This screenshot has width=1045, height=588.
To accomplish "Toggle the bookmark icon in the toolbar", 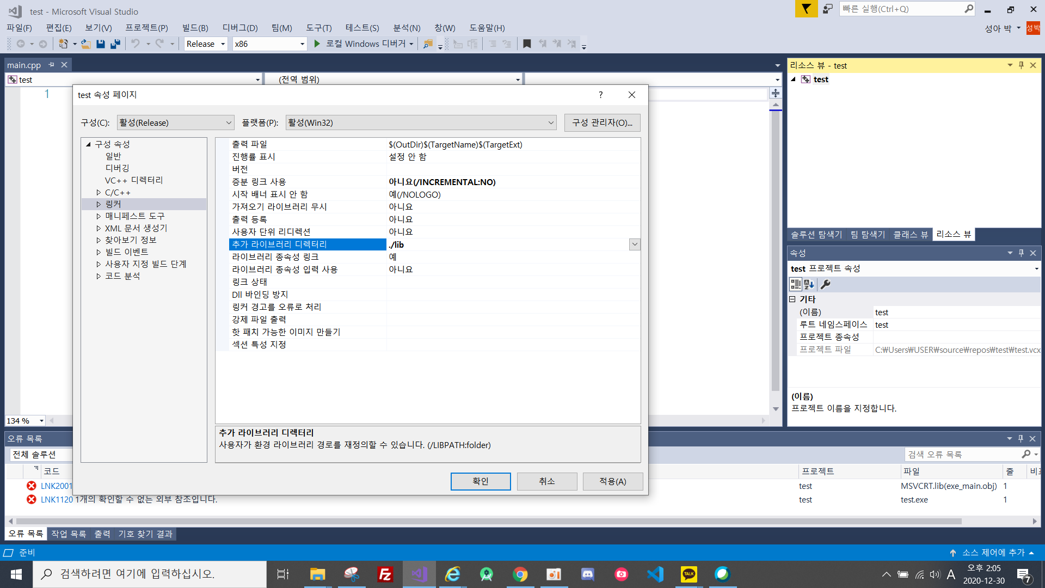I will tap(527, 44).
